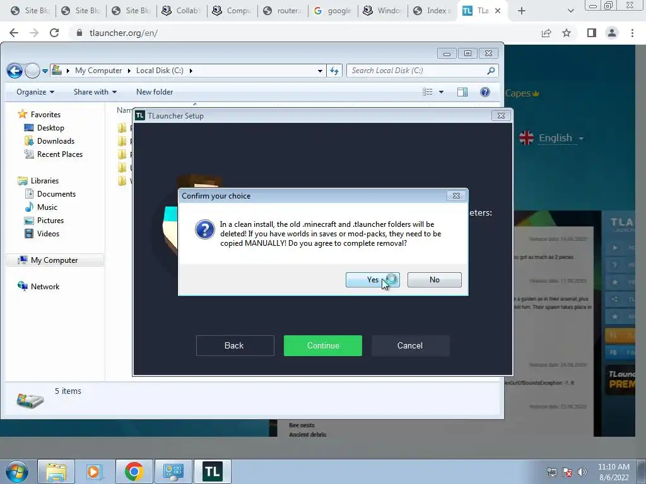Open the Share with menu
The height and width of the screenshot is (484, 646).
pyautogui.click(x=95, y=92)
